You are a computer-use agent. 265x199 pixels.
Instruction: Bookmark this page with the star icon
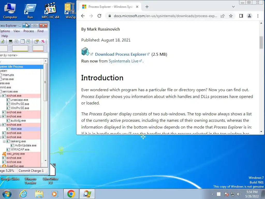coord(231,16)
